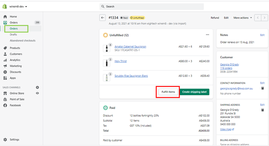
Task: View the online store via eye icon
Action: [x=37, y=93]
